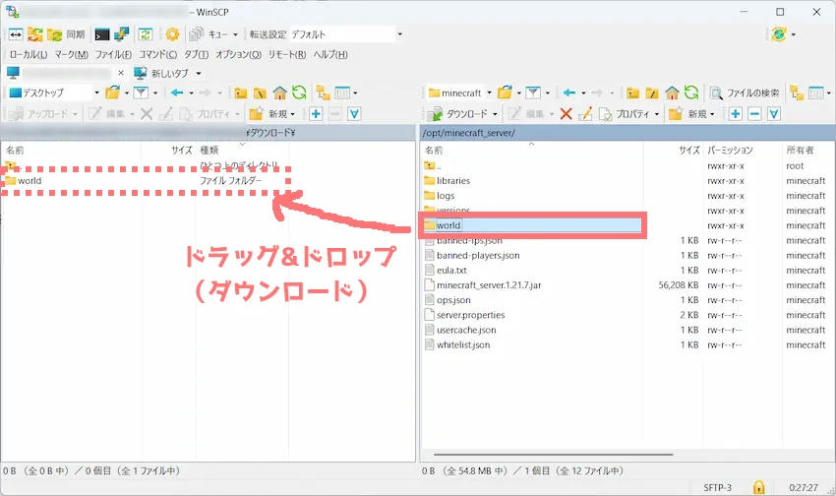Click 新しいタブ to open new tab
836x496 pixels.
[161, 73]
